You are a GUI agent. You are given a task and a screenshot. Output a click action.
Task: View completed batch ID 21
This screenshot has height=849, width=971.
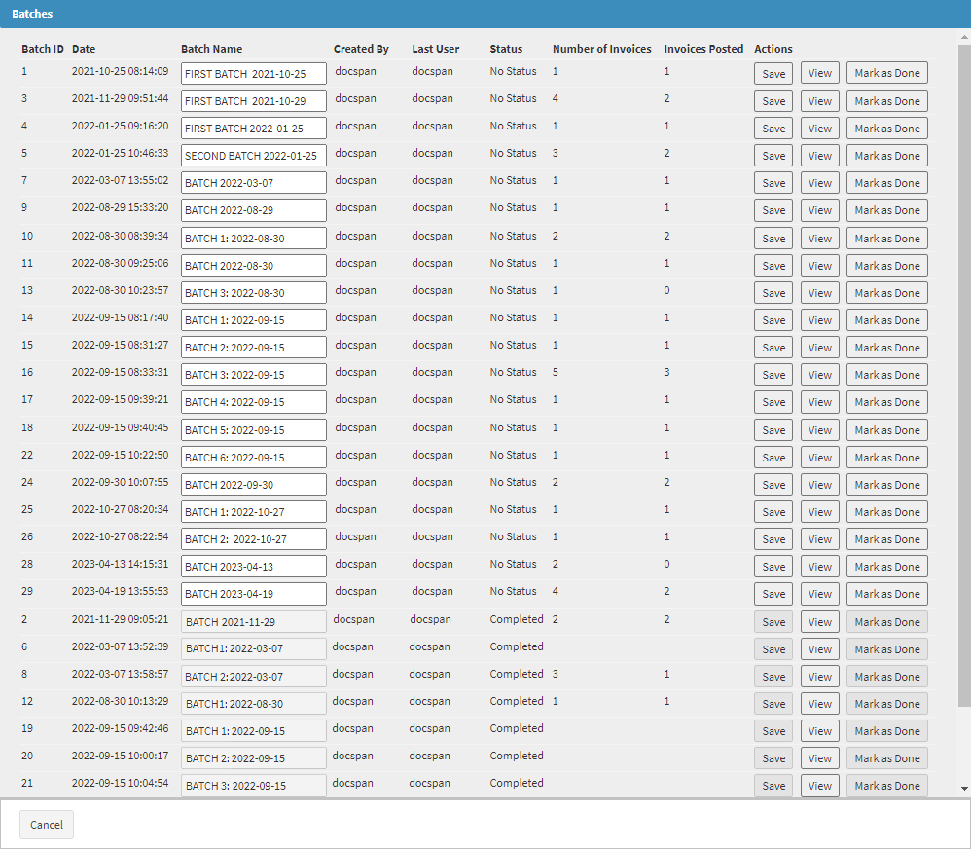coord(819,785)
